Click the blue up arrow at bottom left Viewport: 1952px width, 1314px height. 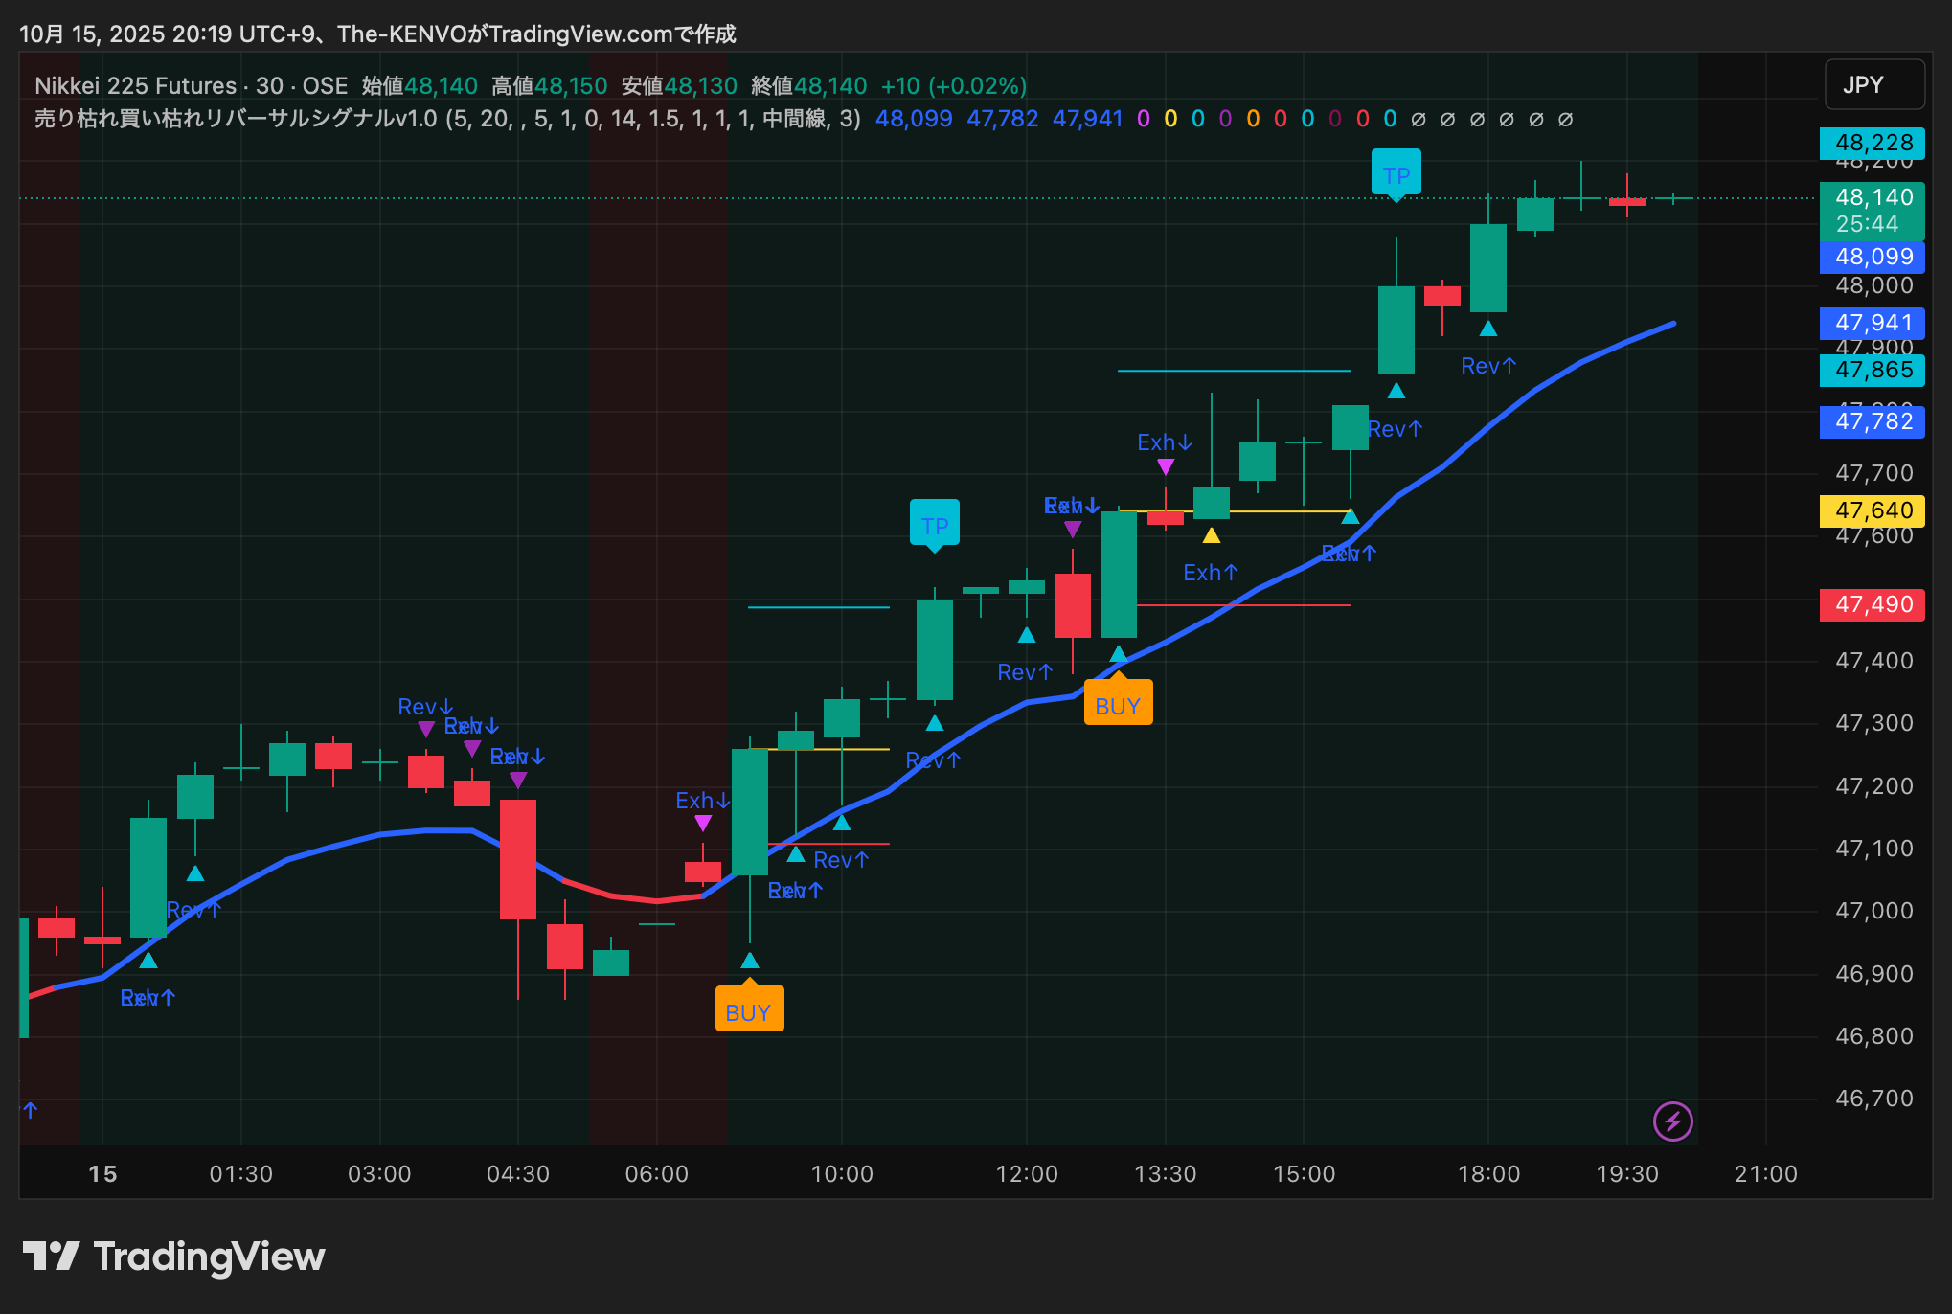[x=31, y=1110]
